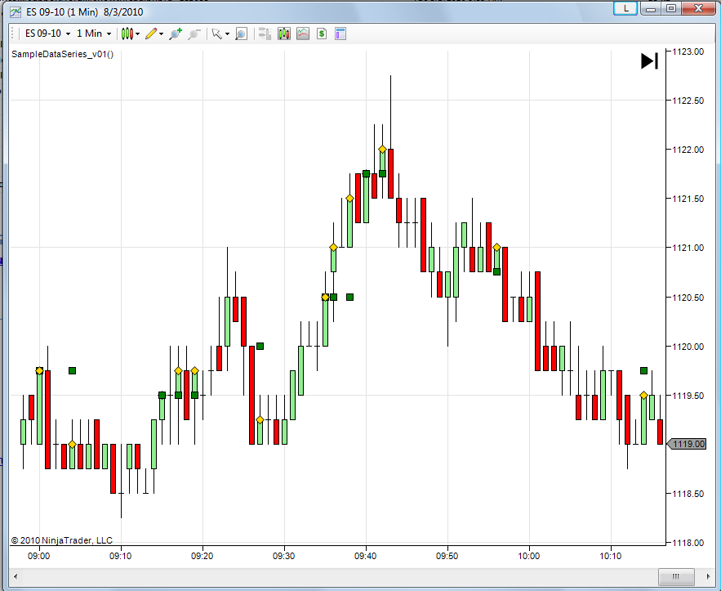This screenshot has width=721, height=591.
Task: Click the candlestick chart style icon
Action: coord(127,34)
